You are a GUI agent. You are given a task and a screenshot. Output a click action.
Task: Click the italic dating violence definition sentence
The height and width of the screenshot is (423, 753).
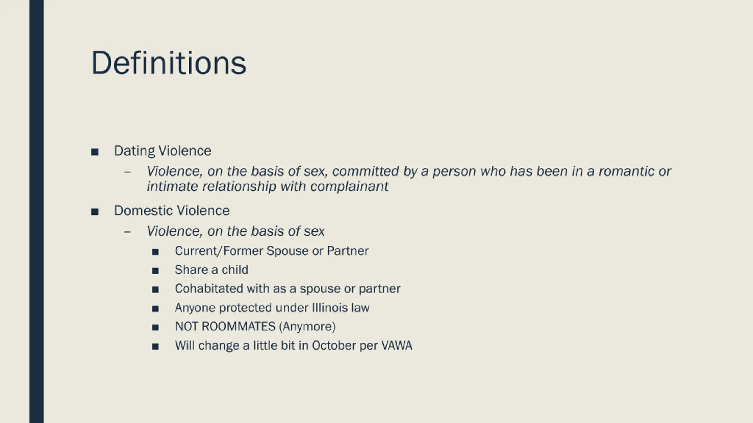pos(409,179)
